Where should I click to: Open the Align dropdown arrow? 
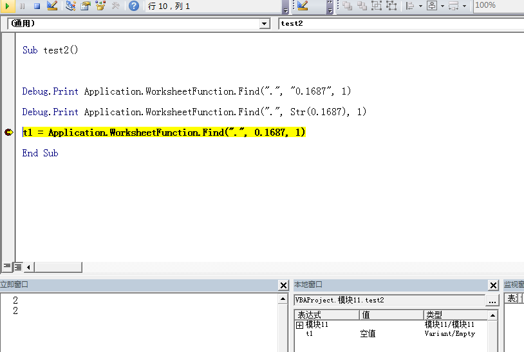pos(420,6)
